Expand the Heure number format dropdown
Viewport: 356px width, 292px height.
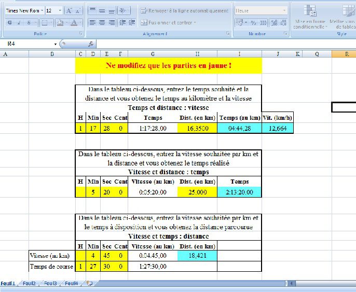(284, 11)
